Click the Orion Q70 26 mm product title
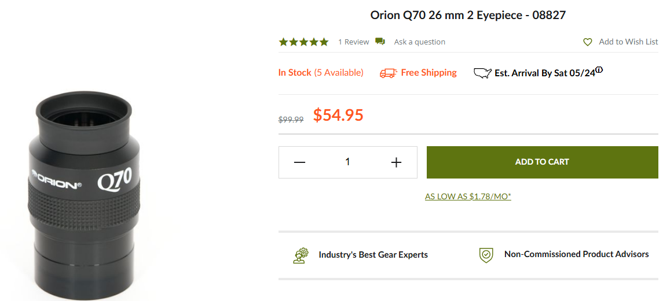Viewport: 663px width, 301px height. (468, 15)
